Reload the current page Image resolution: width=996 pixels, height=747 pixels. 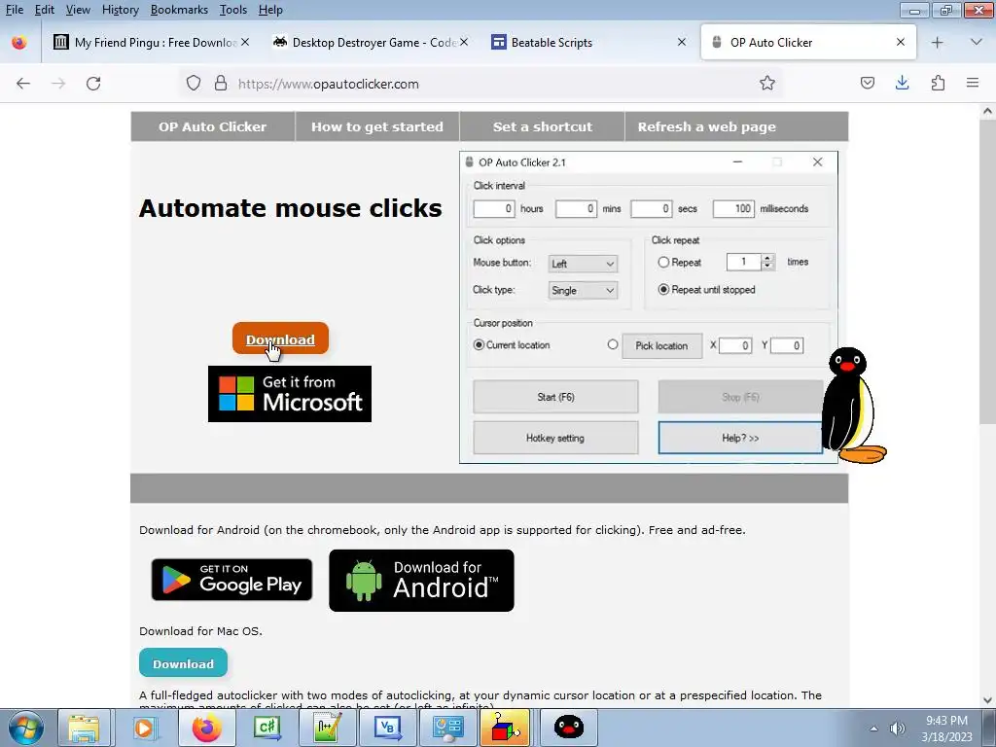[93, 84]
